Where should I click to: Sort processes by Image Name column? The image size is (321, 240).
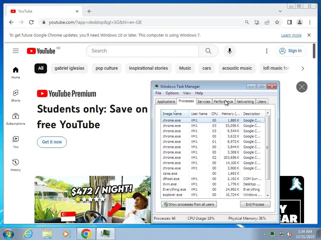(175, 114)
